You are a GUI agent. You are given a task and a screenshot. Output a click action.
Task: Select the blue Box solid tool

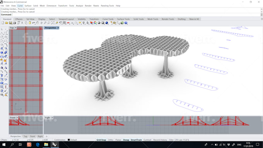click(2, 53)
